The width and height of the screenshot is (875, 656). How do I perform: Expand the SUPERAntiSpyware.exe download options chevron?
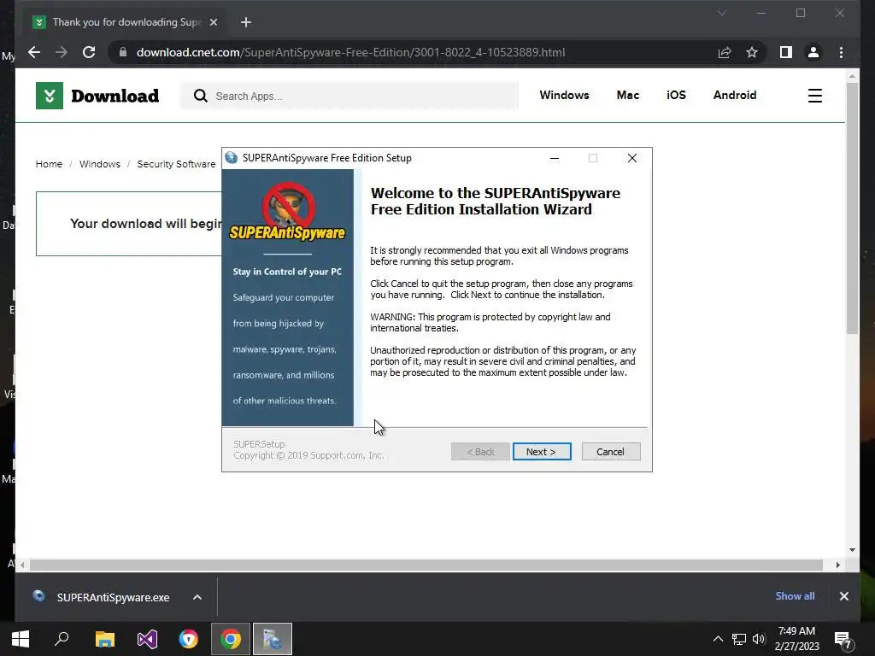pyautogui.click(x=197, y=597)
